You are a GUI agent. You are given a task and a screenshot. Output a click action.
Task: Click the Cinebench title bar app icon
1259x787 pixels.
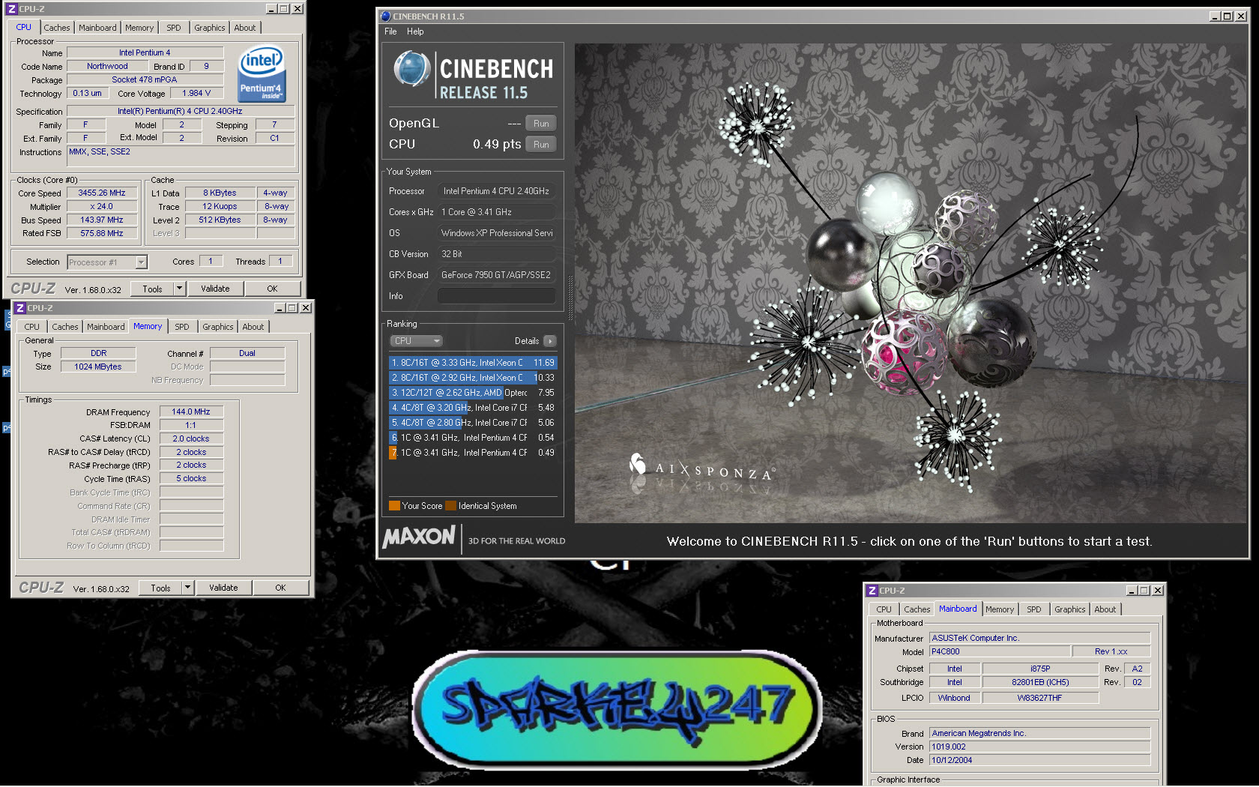click(x=385, y=16)
